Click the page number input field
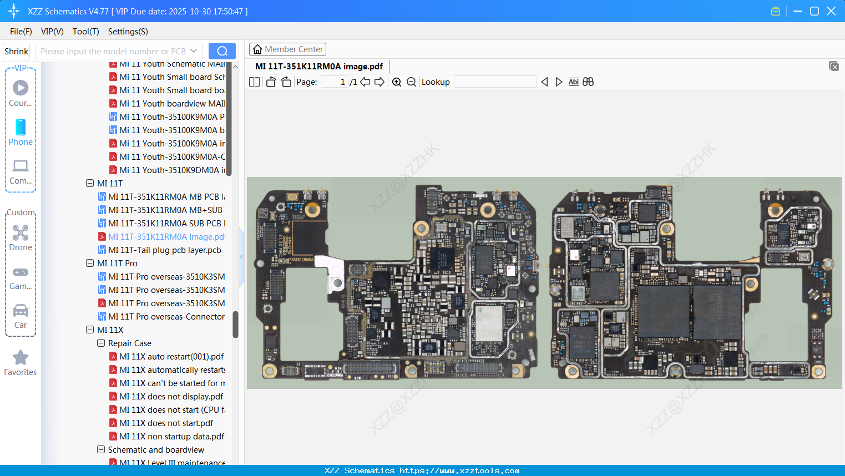Image resolution: width=845 pixels, height=476 pixels. point(333,82)
